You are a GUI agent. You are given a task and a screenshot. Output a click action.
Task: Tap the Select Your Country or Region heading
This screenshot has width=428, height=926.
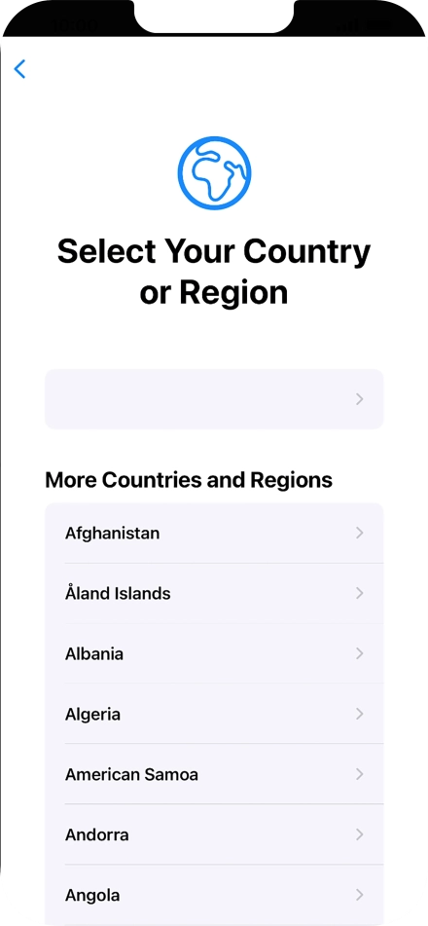coord(214,272)
